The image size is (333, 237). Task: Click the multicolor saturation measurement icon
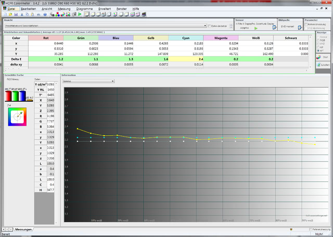(x=68, y=15)
